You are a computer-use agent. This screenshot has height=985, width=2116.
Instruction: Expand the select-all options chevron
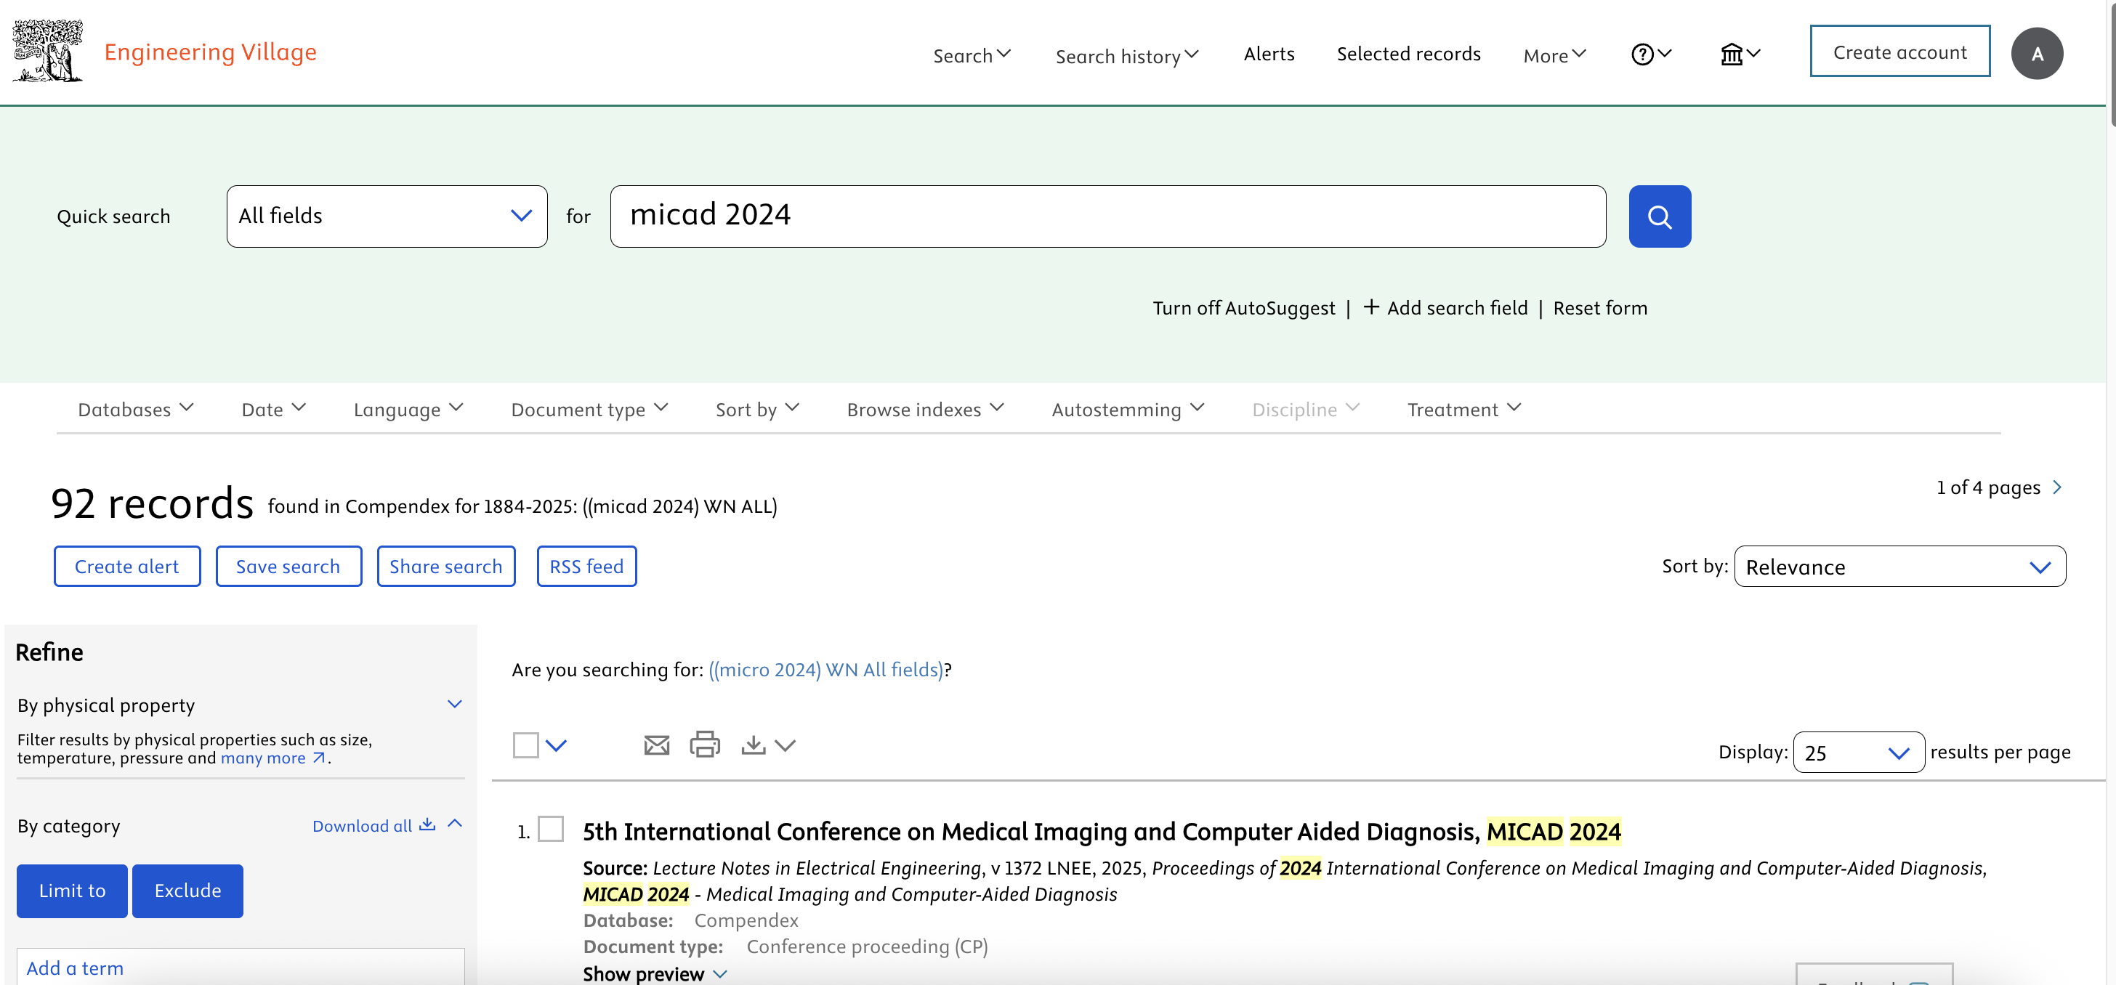[x=556, y=746]
